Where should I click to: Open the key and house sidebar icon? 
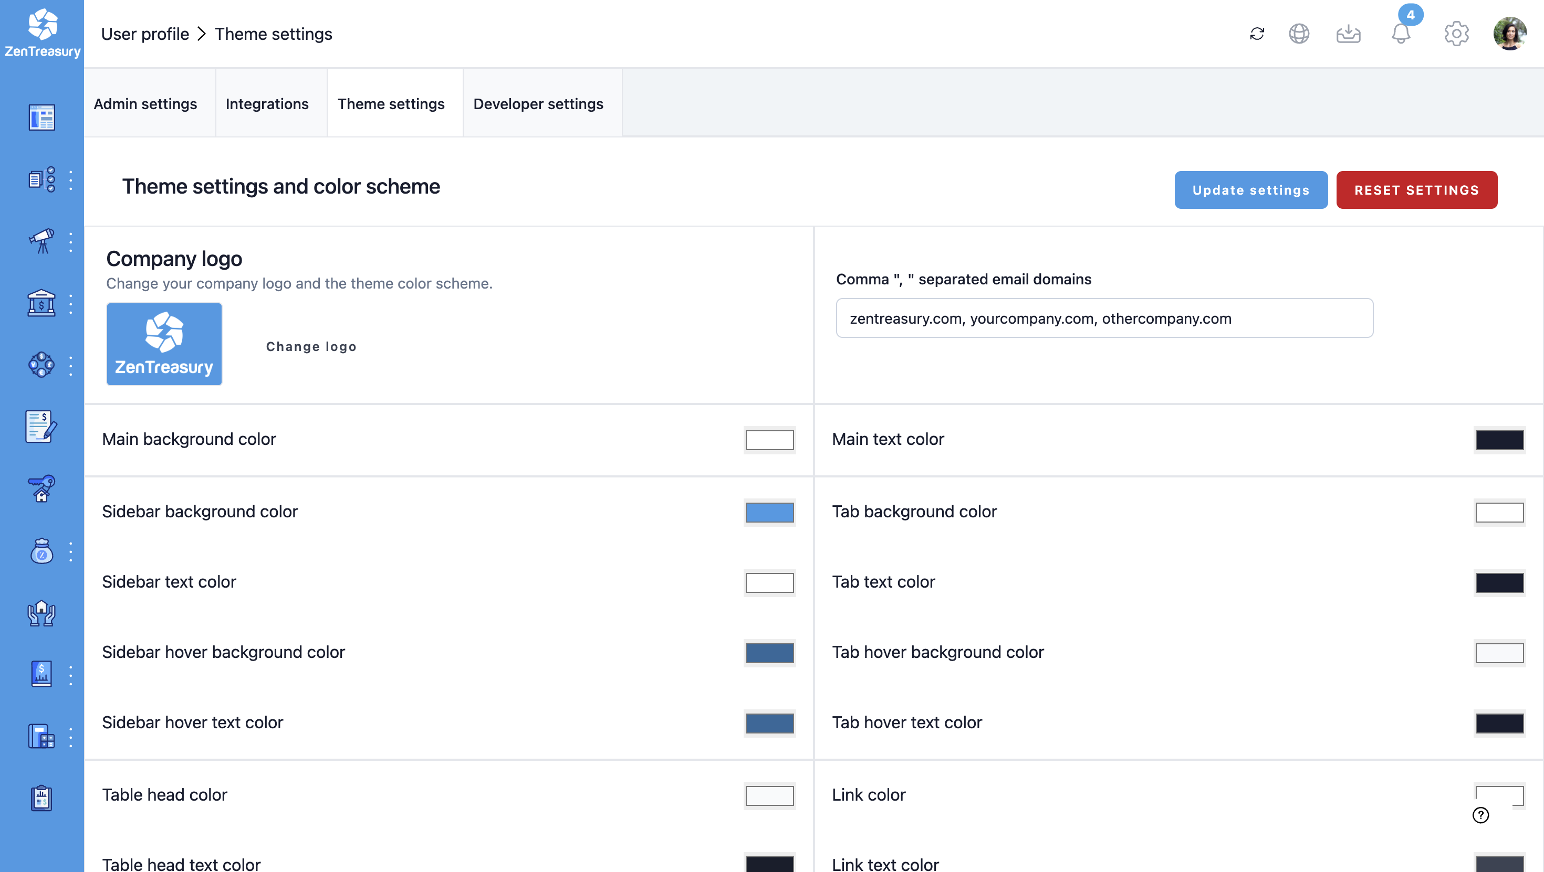pos(41,488)
